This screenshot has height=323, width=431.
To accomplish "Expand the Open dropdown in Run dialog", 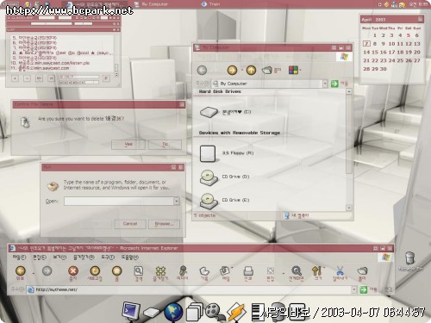I will tap(177, 201).
